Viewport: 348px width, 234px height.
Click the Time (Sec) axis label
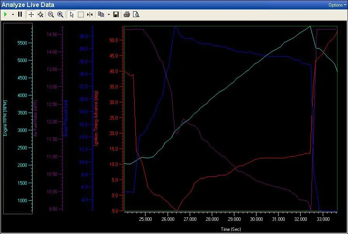231,229
